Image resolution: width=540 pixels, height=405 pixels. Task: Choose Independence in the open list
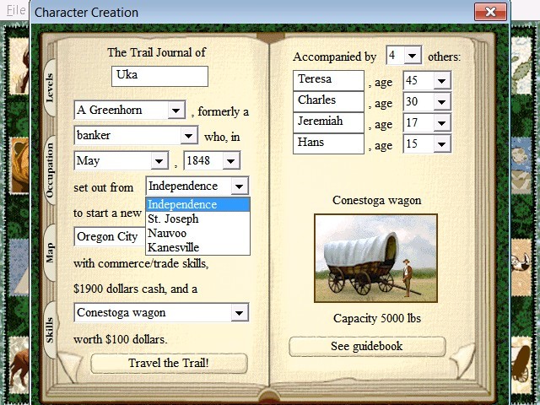198,204
